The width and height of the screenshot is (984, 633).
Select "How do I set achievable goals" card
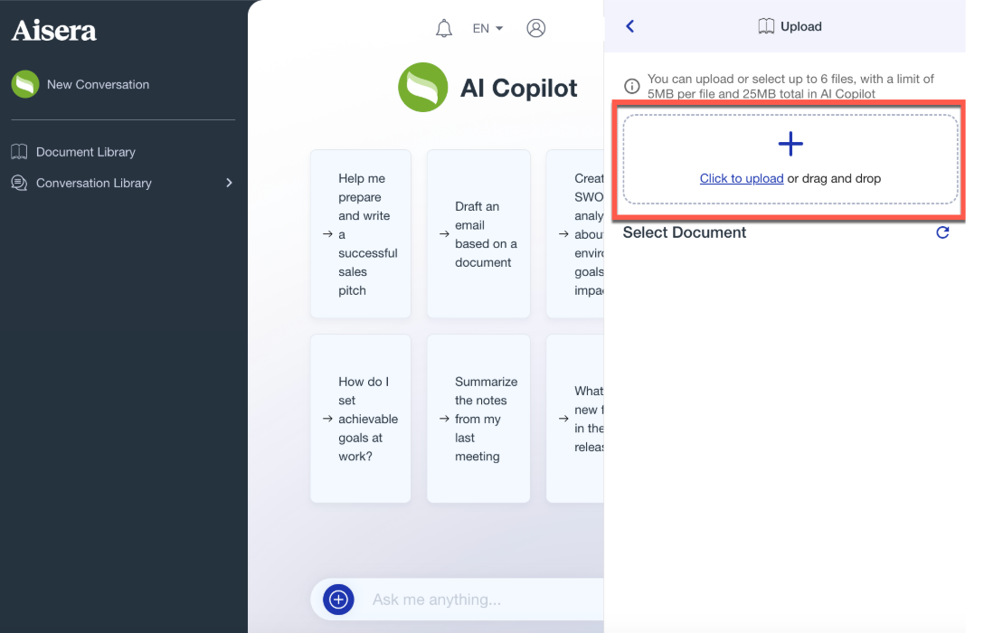pos(360,419)
